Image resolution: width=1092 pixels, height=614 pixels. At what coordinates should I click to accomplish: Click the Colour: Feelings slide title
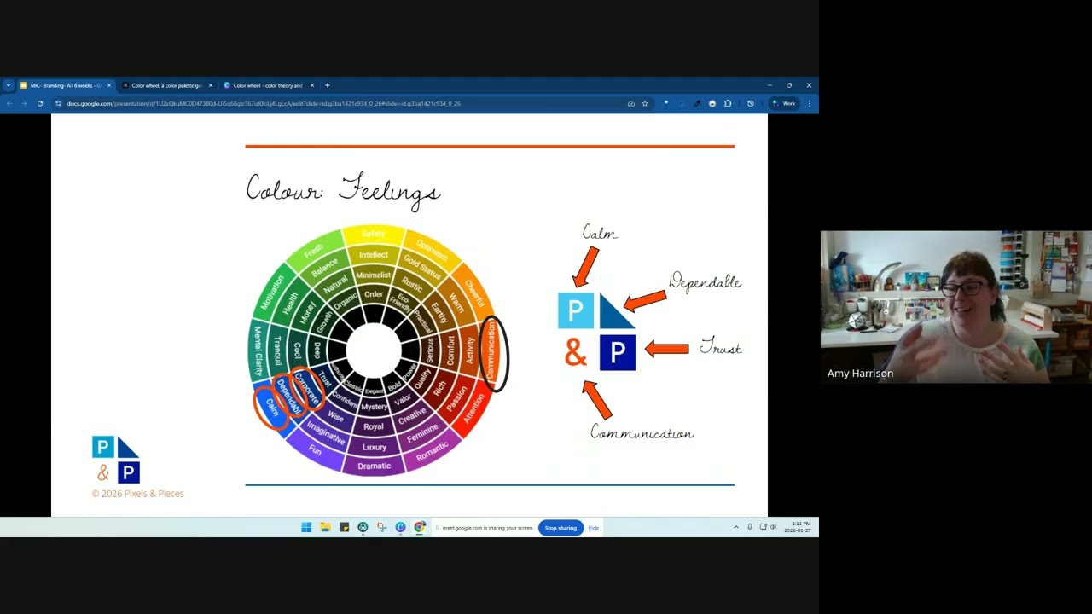click(343, 189)
